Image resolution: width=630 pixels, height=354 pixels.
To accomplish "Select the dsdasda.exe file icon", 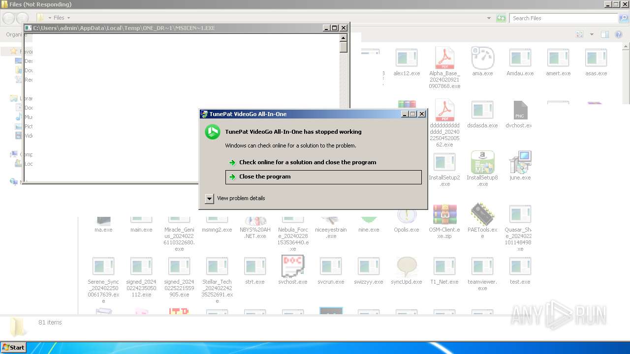I will tap(482, 110).
